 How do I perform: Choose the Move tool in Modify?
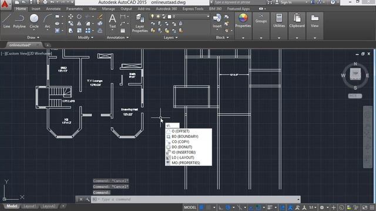coord(70,16)
